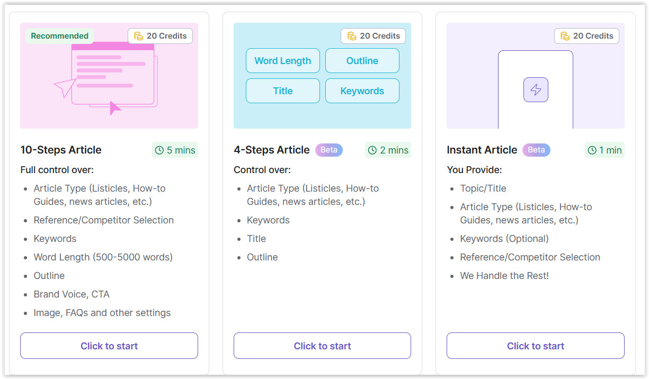Click the coins icon on the 4-Steps card

[352, 36]
